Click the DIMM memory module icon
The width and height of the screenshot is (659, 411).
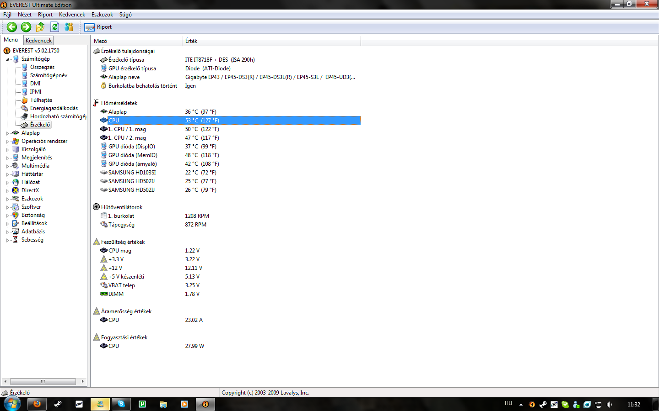tap(104, 294)
